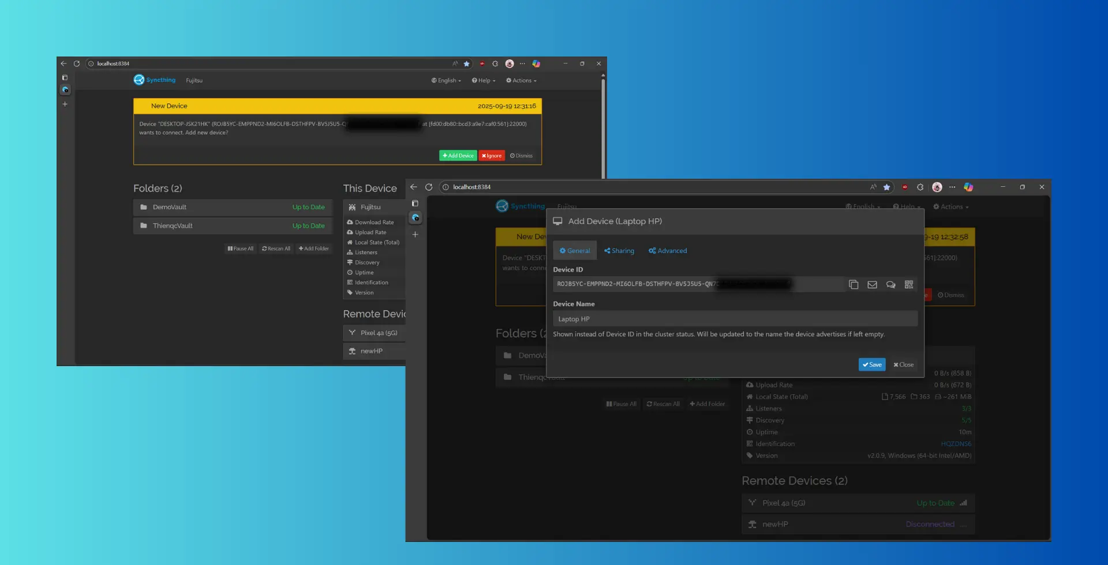The width and height of the screenshot is (1108, 565).
Task: Show the QR code for Device ID
Action: [909, 285]
